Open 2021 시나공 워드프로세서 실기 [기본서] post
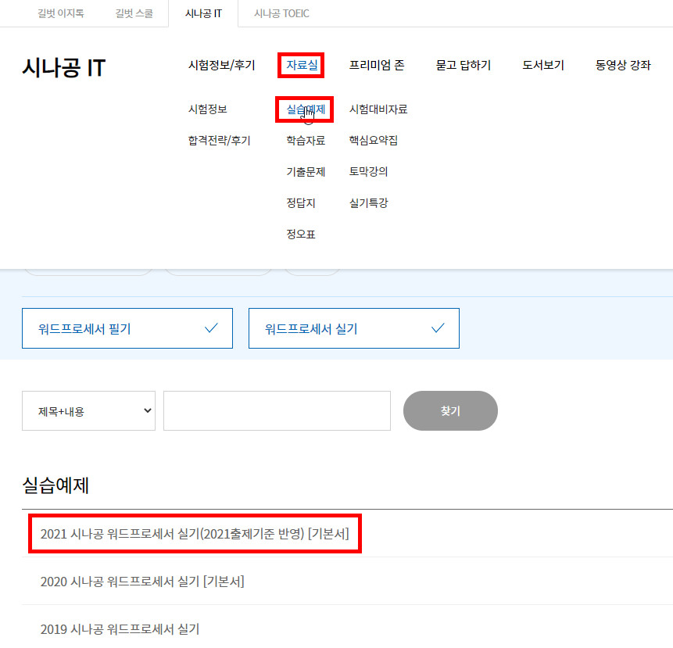673x648 pixels. click(195, 534)
